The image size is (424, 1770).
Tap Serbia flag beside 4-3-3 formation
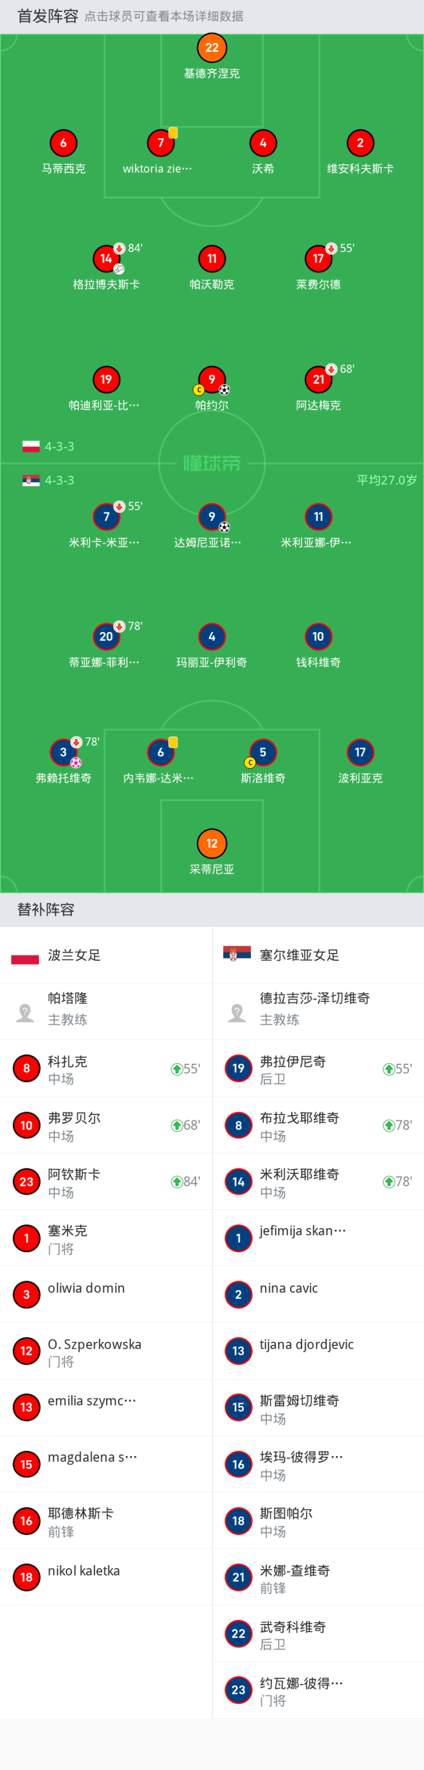coord(31,480)
